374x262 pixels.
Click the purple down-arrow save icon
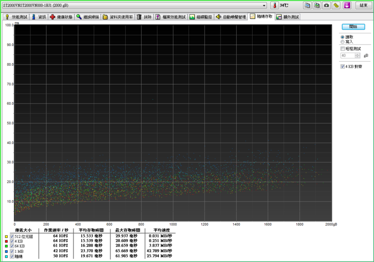(347, 5)
